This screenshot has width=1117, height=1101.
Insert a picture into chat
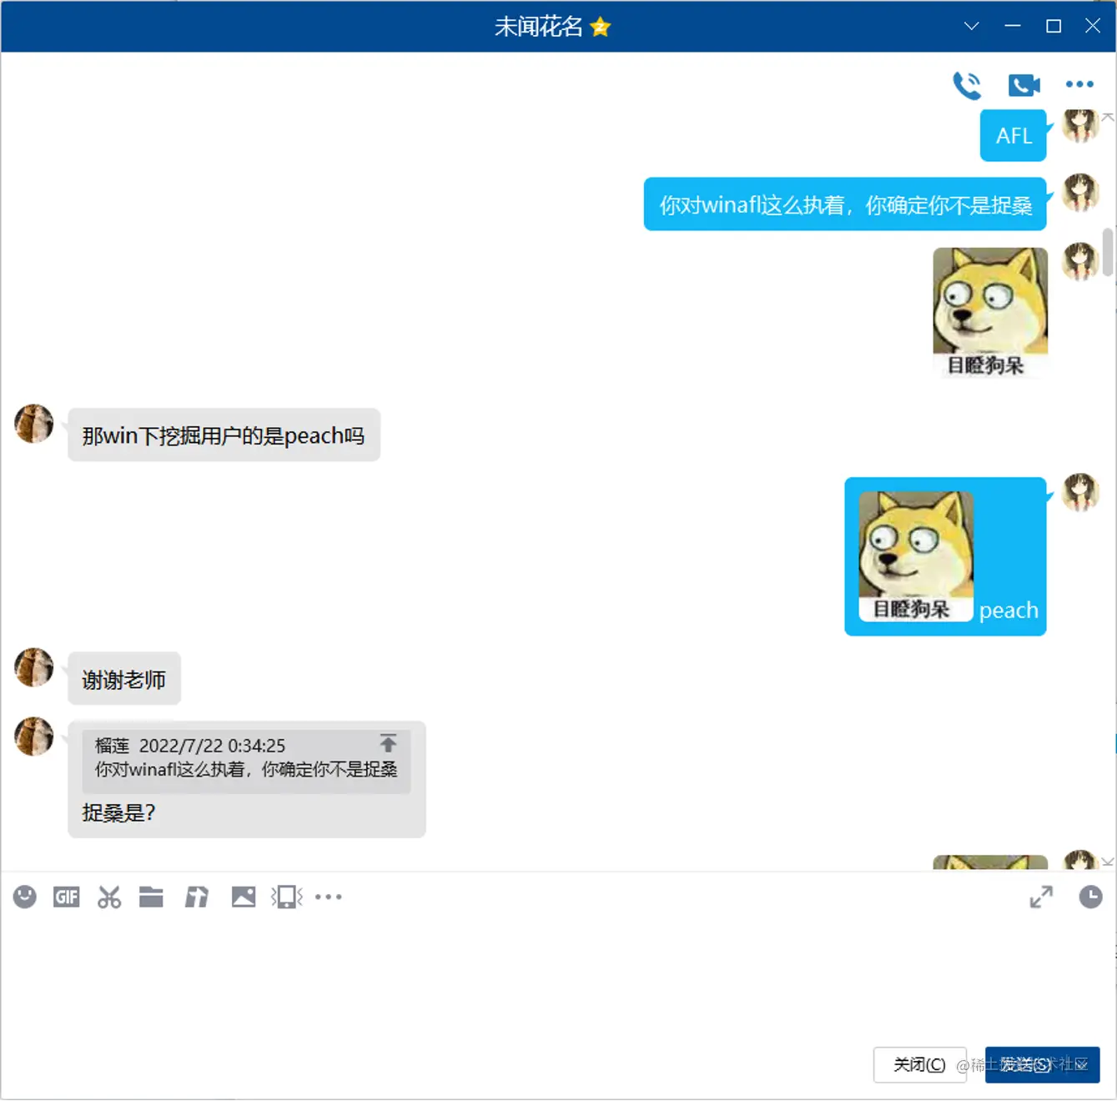click(x=244, y=897)
